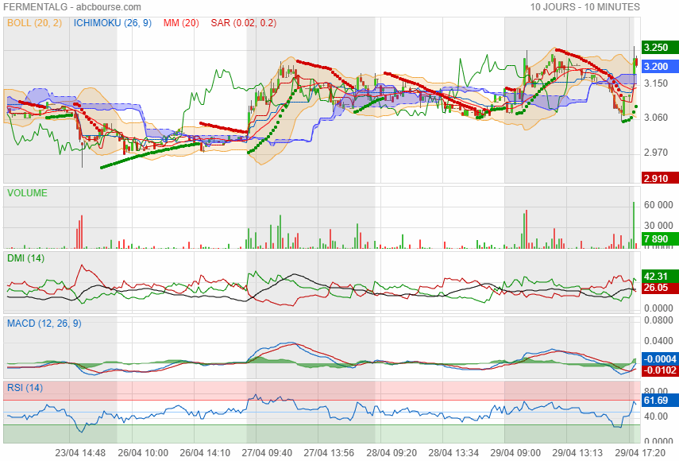Click the green 42.31 DMI value tag
This screenshot has height=461, width=679.
[x=660, y=277]
